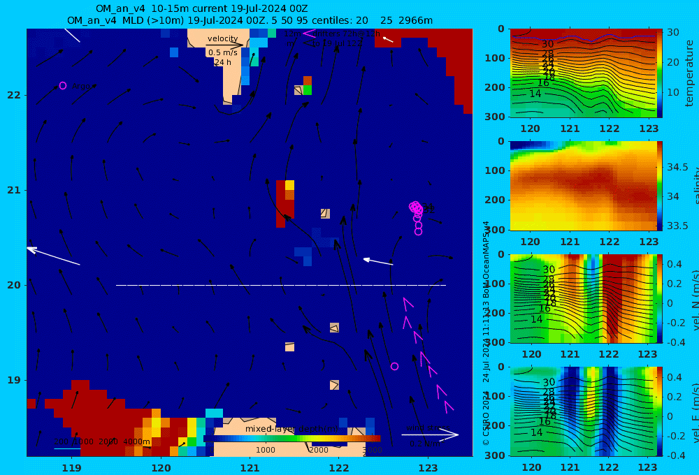
Task: Click the magenta drifter symbol in top legend
Action: pos(309,33)
